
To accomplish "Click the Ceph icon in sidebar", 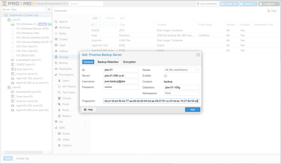I will coord(56,45).
